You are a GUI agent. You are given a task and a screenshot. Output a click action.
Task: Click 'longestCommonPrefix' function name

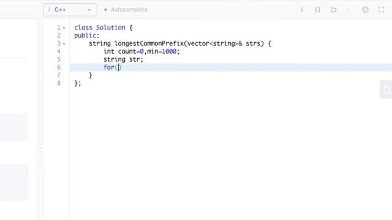click(149, 43)
